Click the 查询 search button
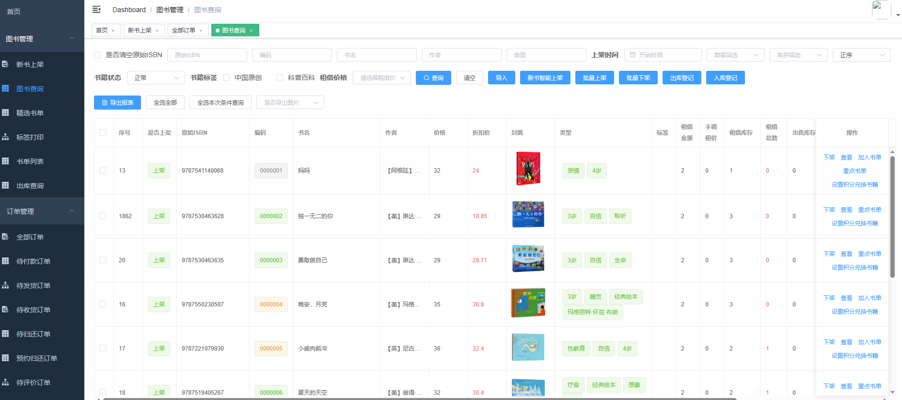Image resolution: width=902 pixels, height=400 pixels. point(433,78)
